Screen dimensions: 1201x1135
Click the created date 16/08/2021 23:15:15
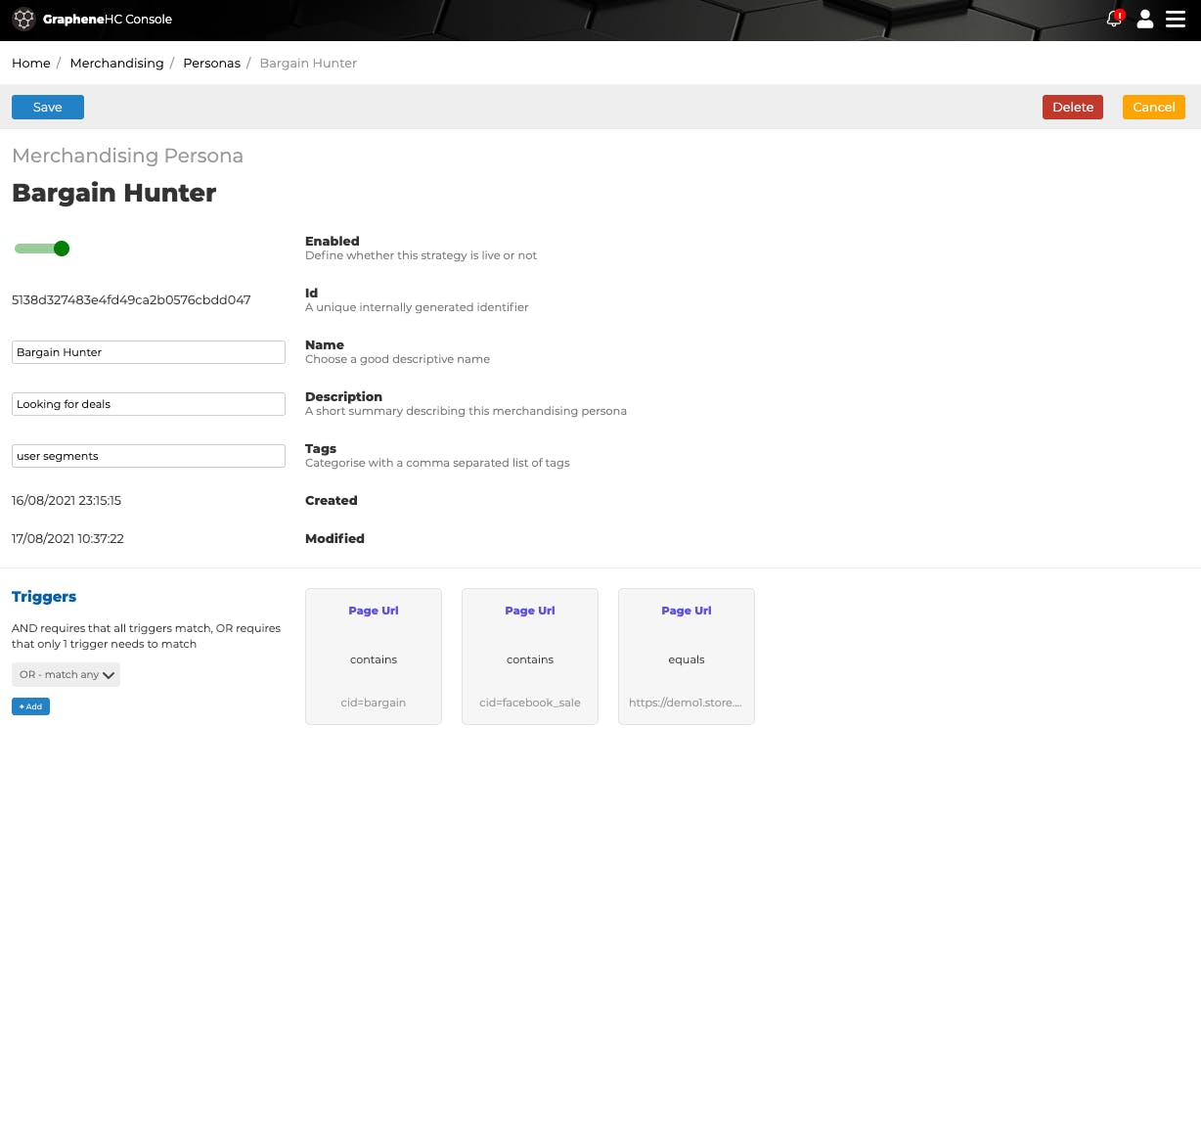click(67, 500)
